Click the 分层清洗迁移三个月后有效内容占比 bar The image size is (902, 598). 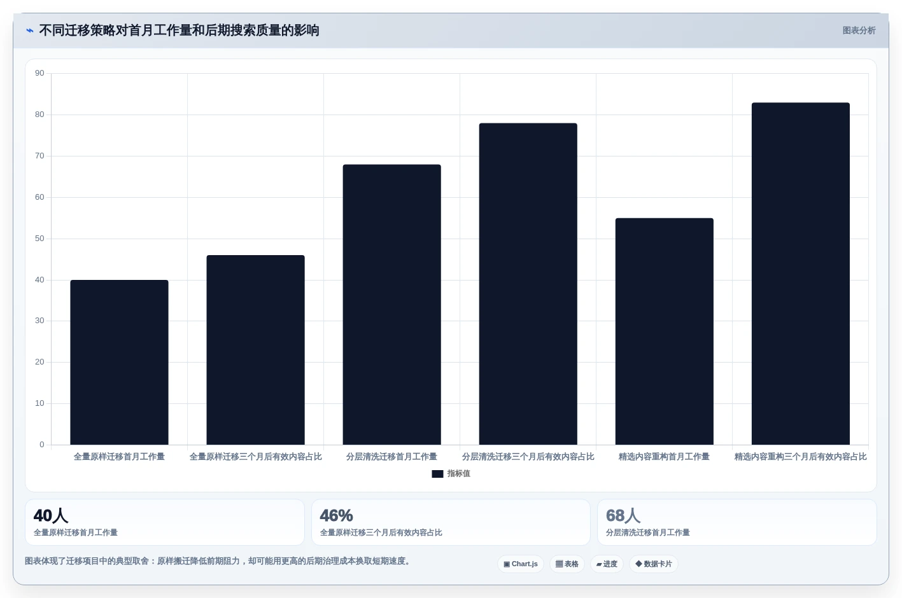tap(528, 284)
